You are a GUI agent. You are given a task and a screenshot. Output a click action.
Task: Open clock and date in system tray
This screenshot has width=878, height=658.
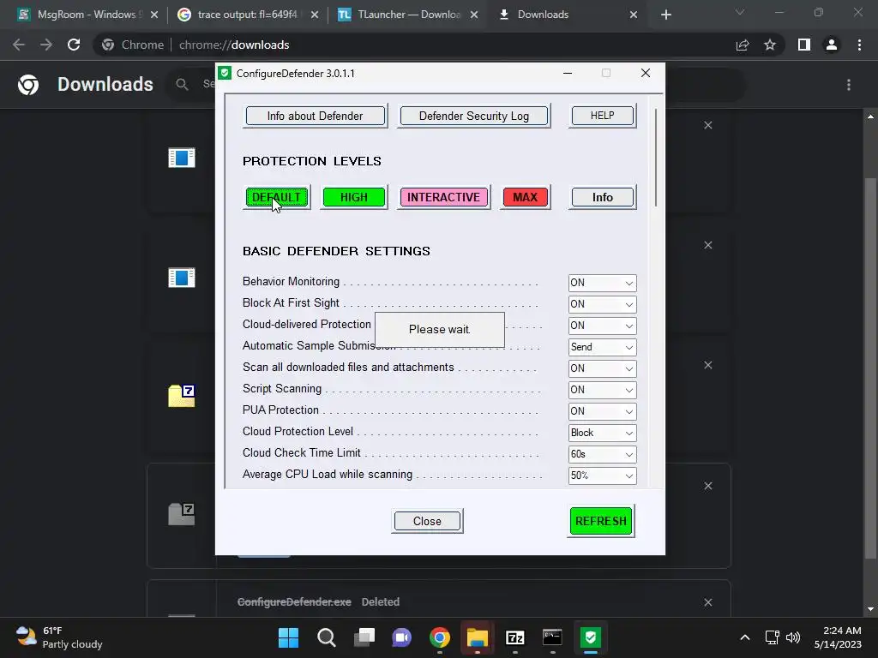click(x=838, y=637)
